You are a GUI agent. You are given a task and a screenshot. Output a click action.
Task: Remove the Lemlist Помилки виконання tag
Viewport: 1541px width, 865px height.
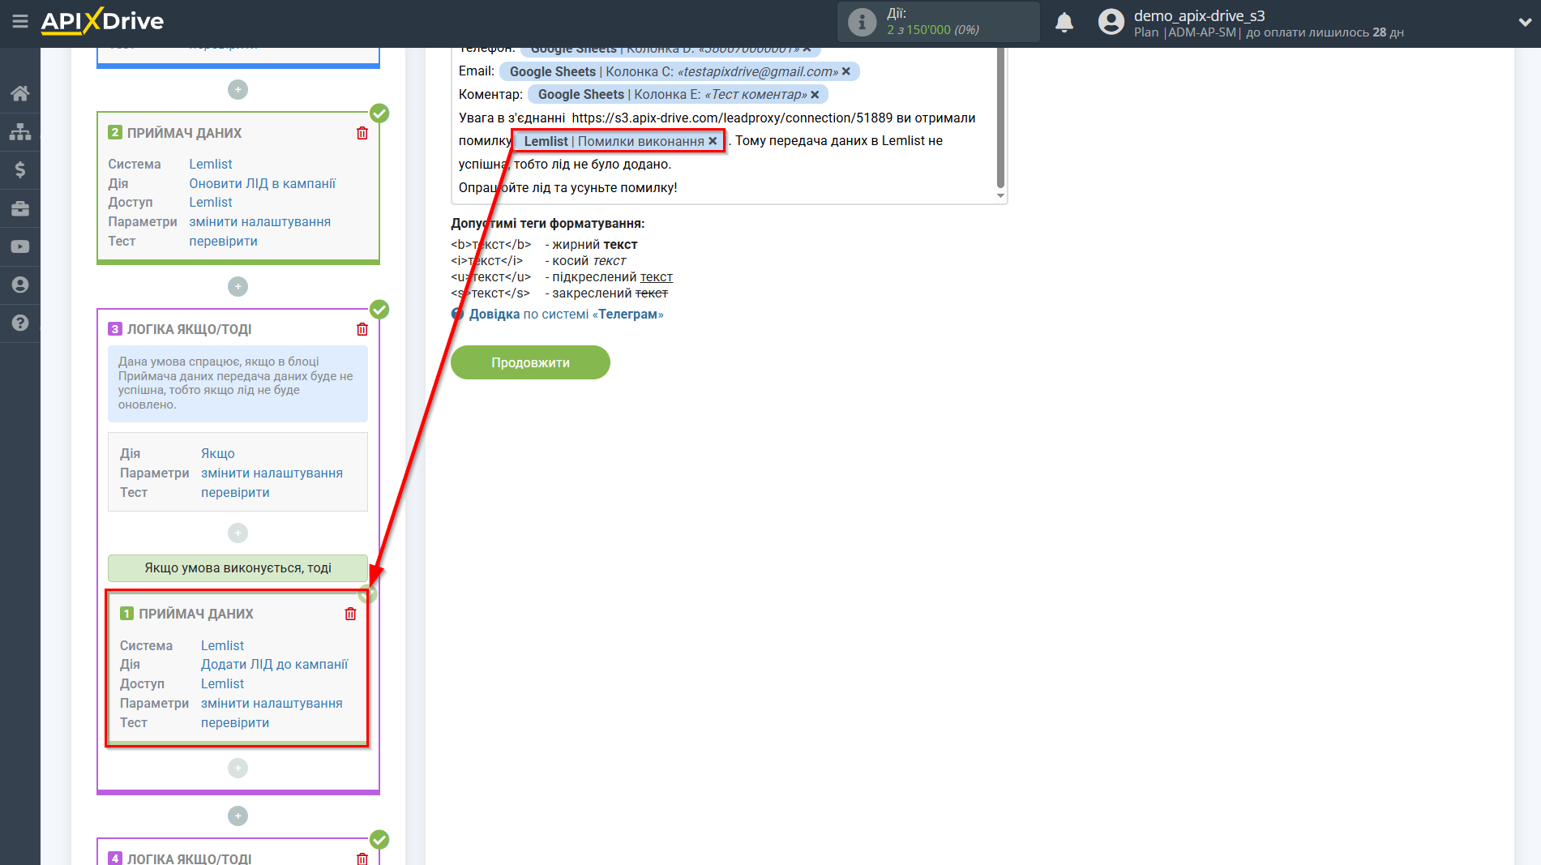click(713, 141)
